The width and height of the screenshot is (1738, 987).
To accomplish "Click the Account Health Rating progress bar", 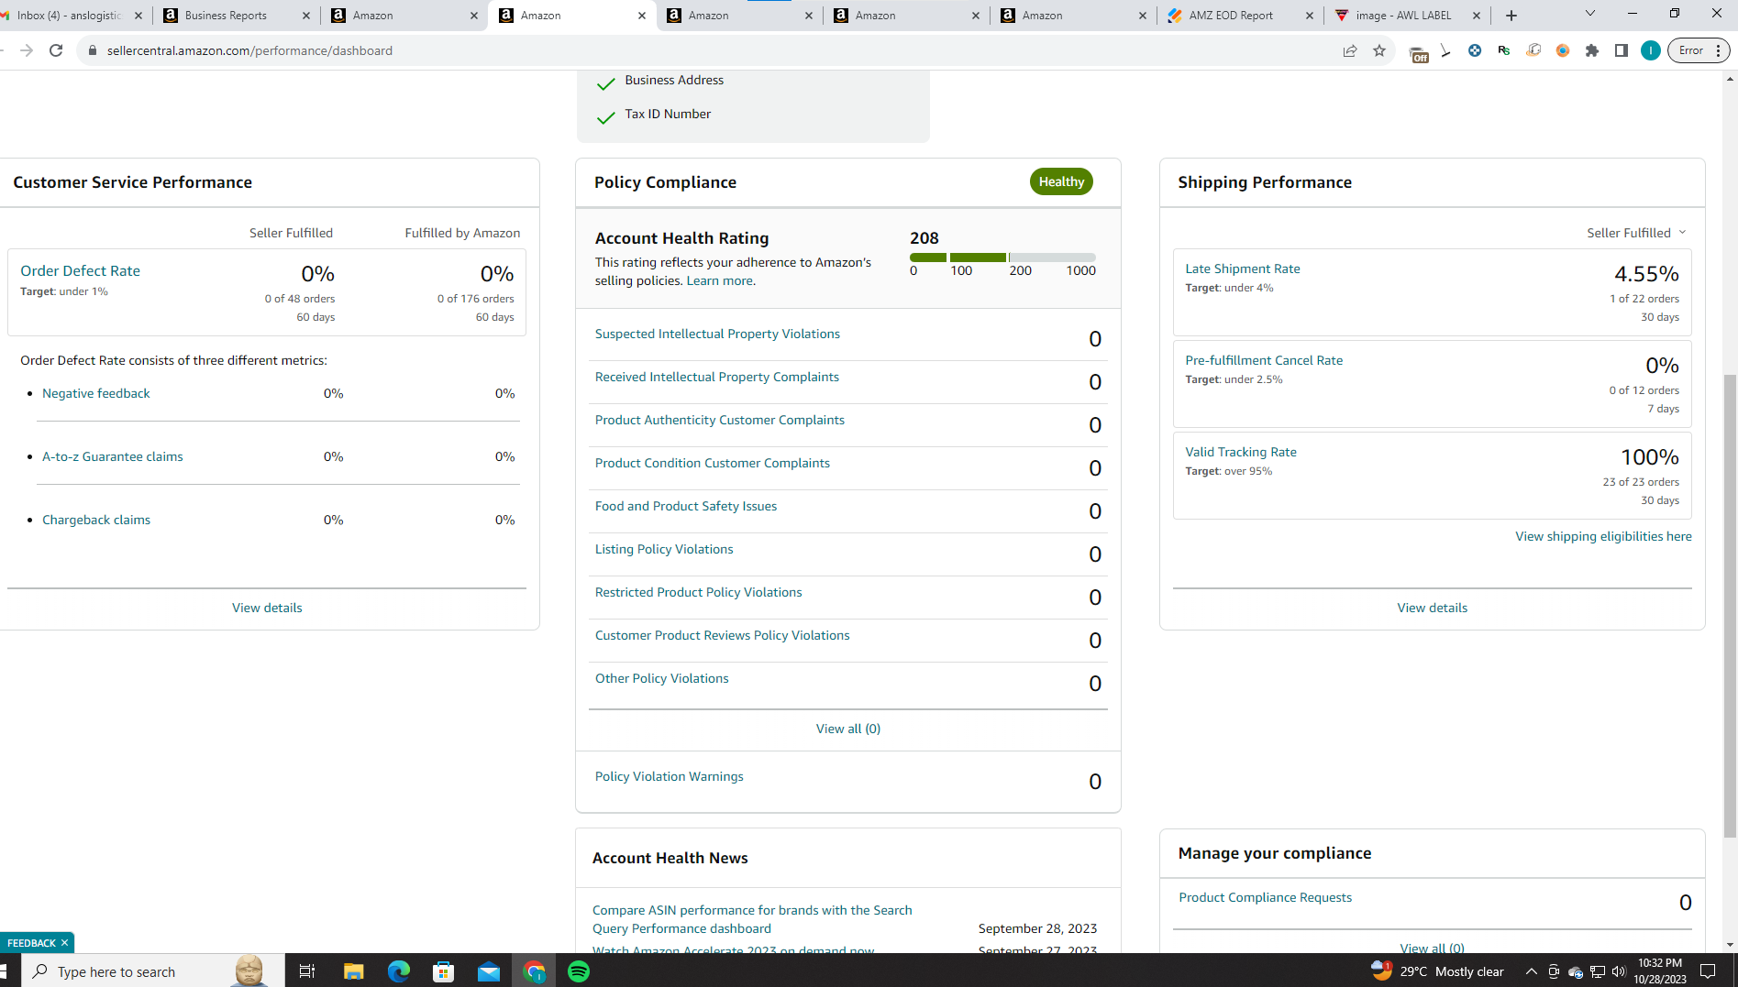I will 1002,258.
